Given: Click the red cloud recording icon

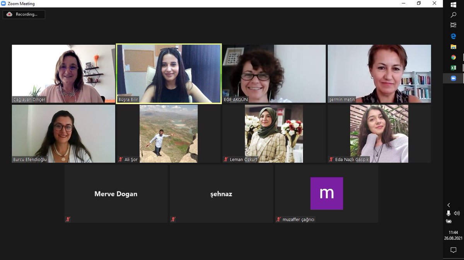Looking at the screenshot, I should 9,14.
